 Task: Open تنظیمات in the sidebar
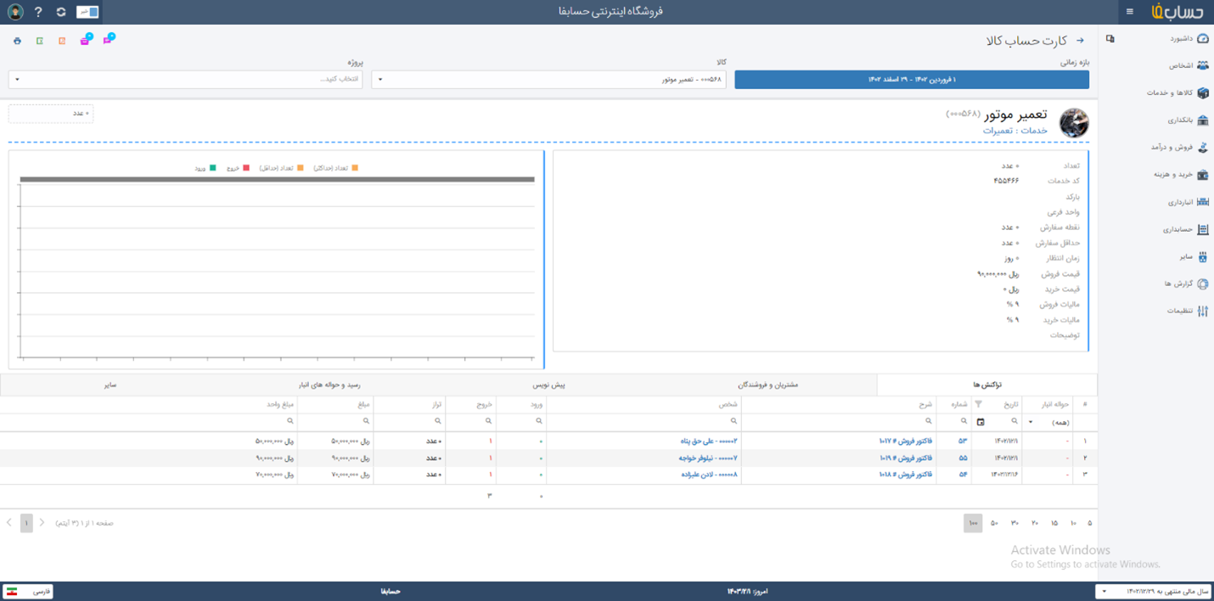pyautogui.click(x=1187, y=311)
